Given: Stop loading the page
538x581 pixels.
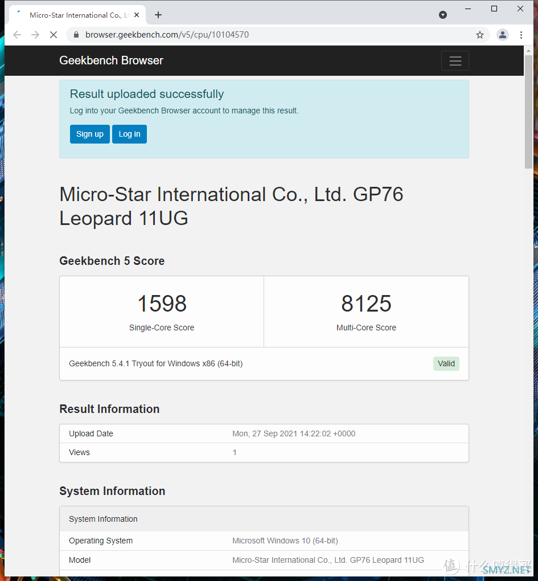Looking at the screenshot, I should tap(54, 35).
